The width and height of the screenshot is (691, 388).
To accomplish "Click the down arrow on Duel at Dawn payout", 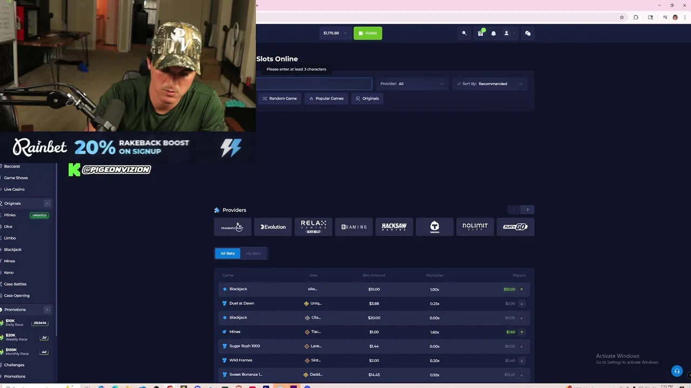I will pos(521,303).
